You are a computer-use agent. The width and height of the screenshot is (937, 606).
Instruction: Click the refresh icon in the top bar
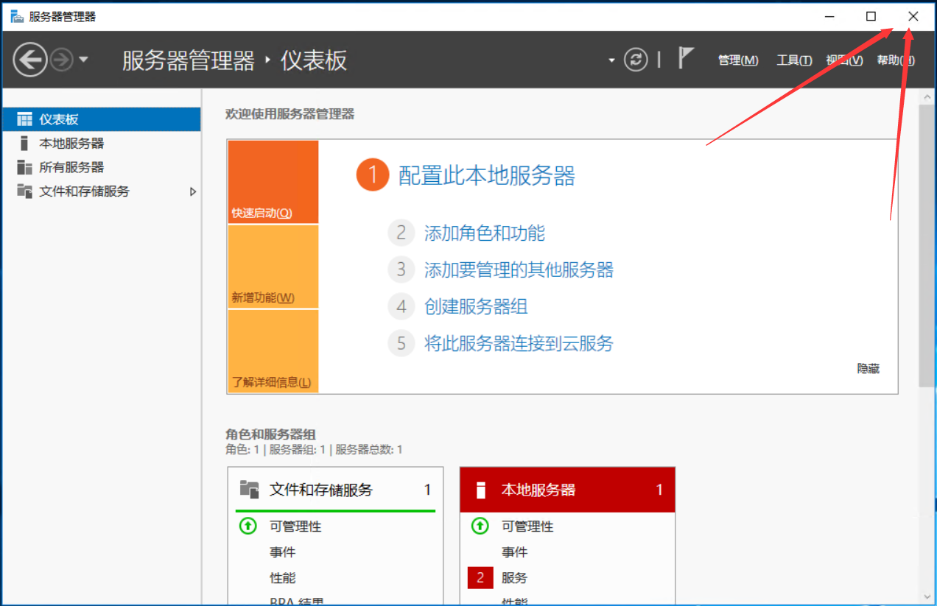pos(636,60)
